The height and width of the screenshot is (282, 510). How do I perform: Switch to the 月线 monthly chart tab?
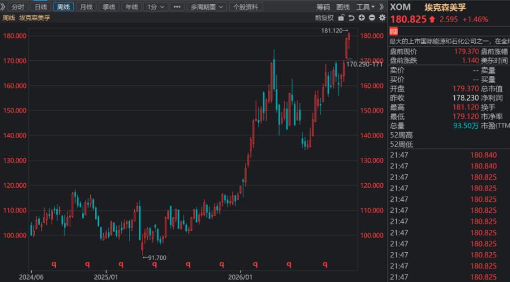[86, 7]
